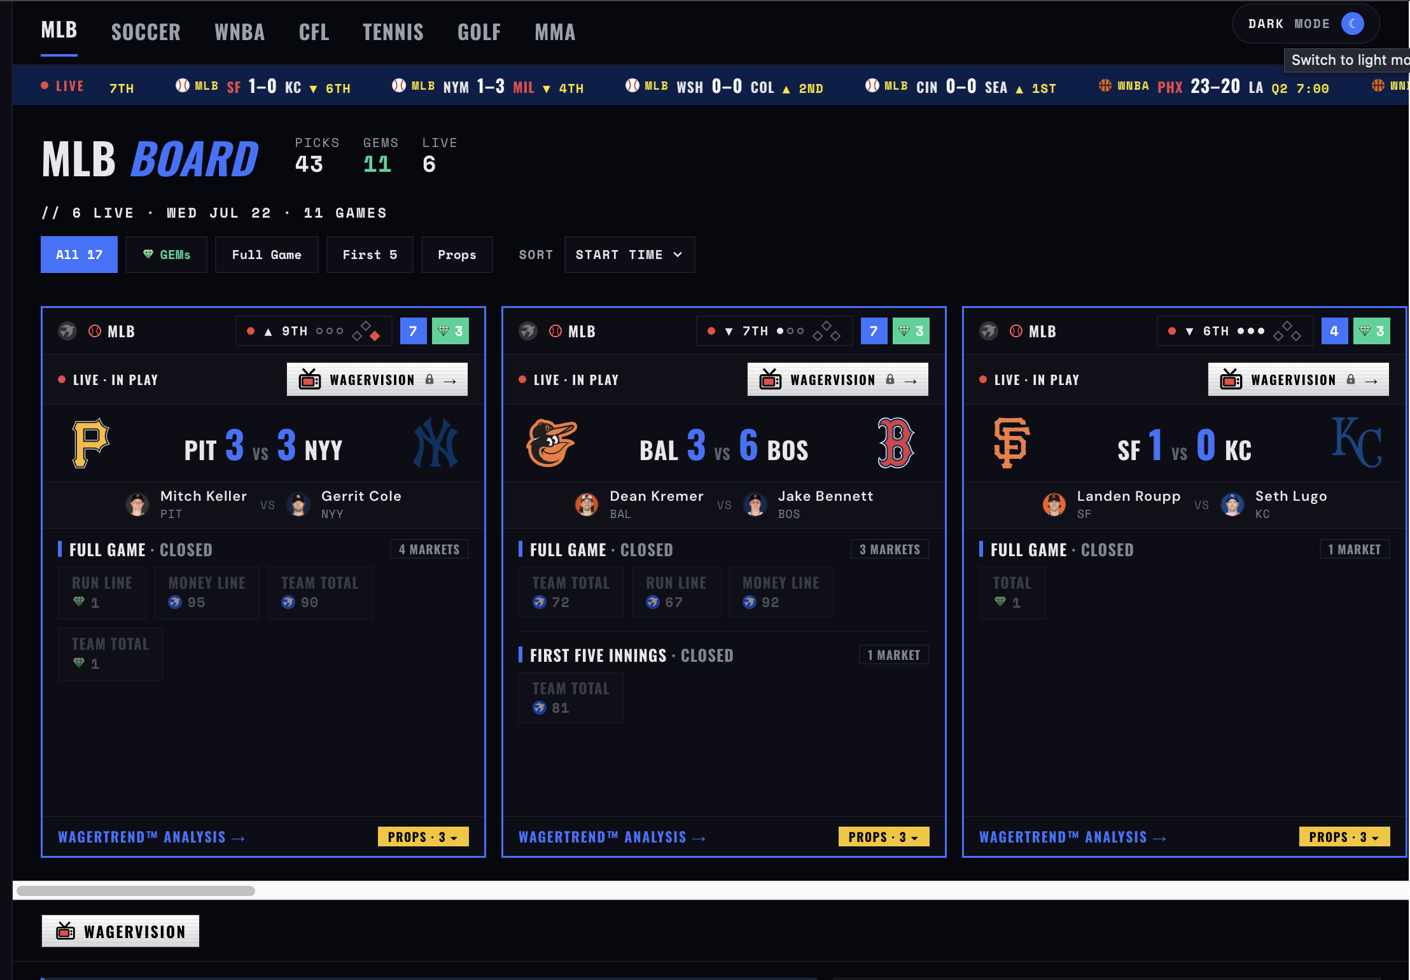Select Team Total 81 First Five pick

(x=571, y=698)
